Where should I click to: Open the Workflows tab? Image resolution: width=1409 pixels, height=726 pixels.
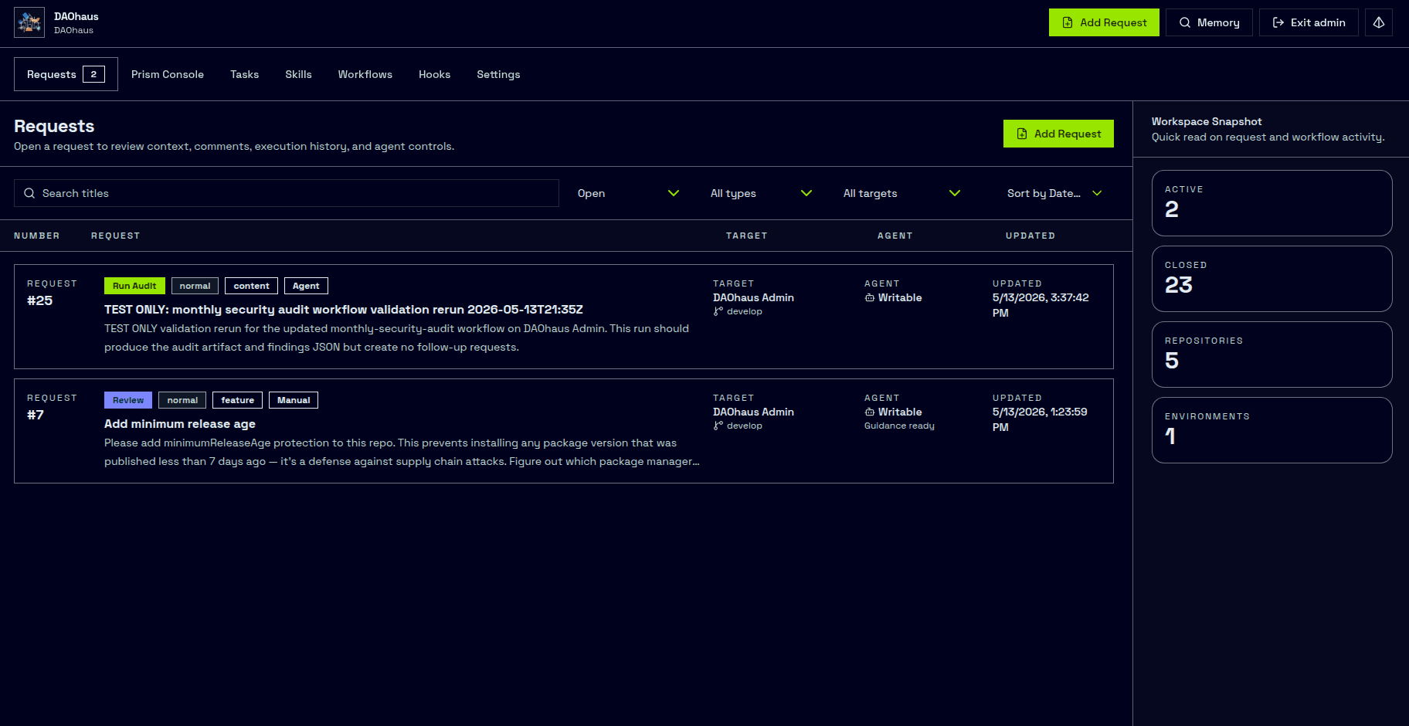pos(365,74)
